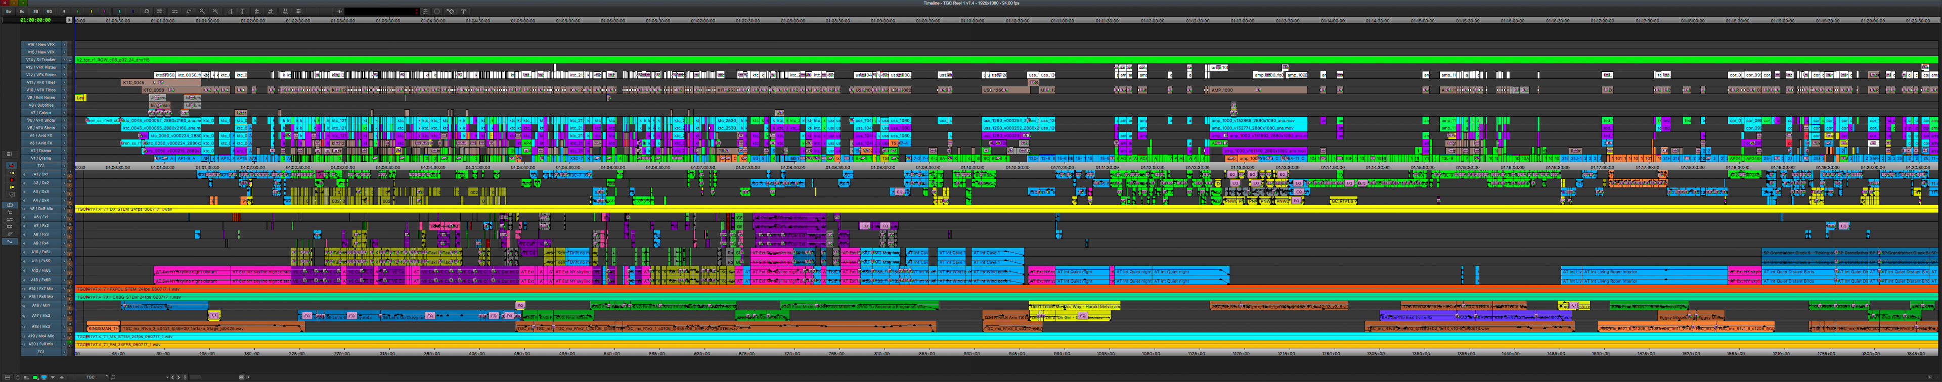The height and width of the screenshot is (382, 1942).
Task: Step back with the left chevron button
Action: [173, 377]
